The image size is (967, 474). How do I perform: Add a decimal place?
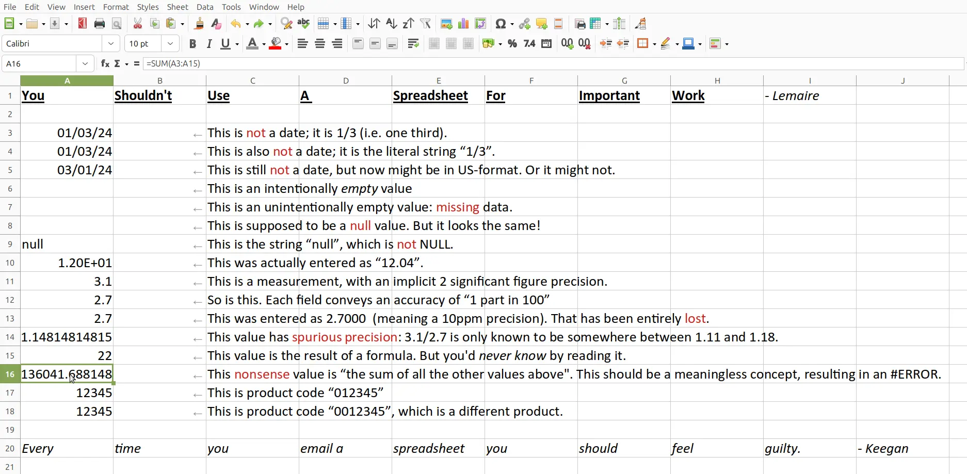568,44
